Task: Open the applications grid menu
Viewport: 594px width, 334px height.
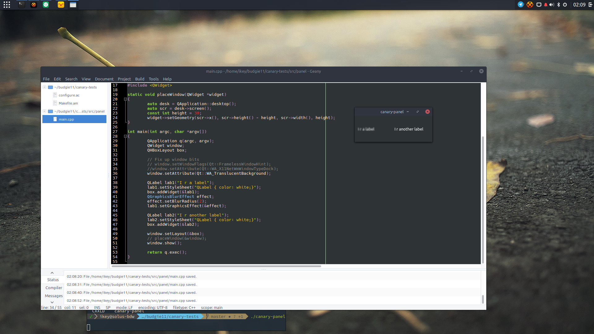Action: pos(7,5)
